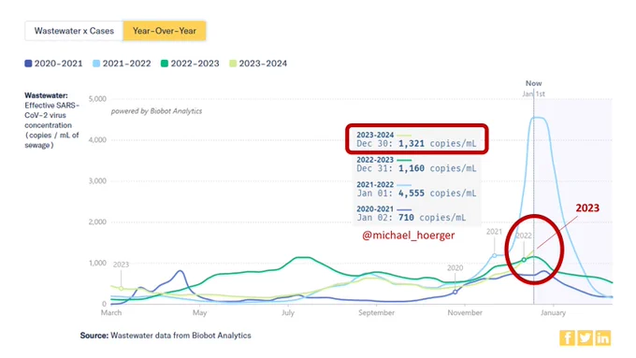Toggle the 2022-2023 legend swatch

(165, 64)
